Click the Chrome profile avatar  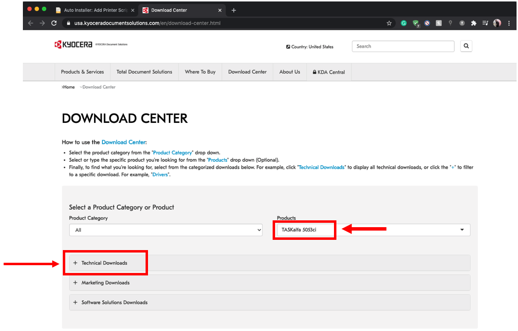coord(497,23)
